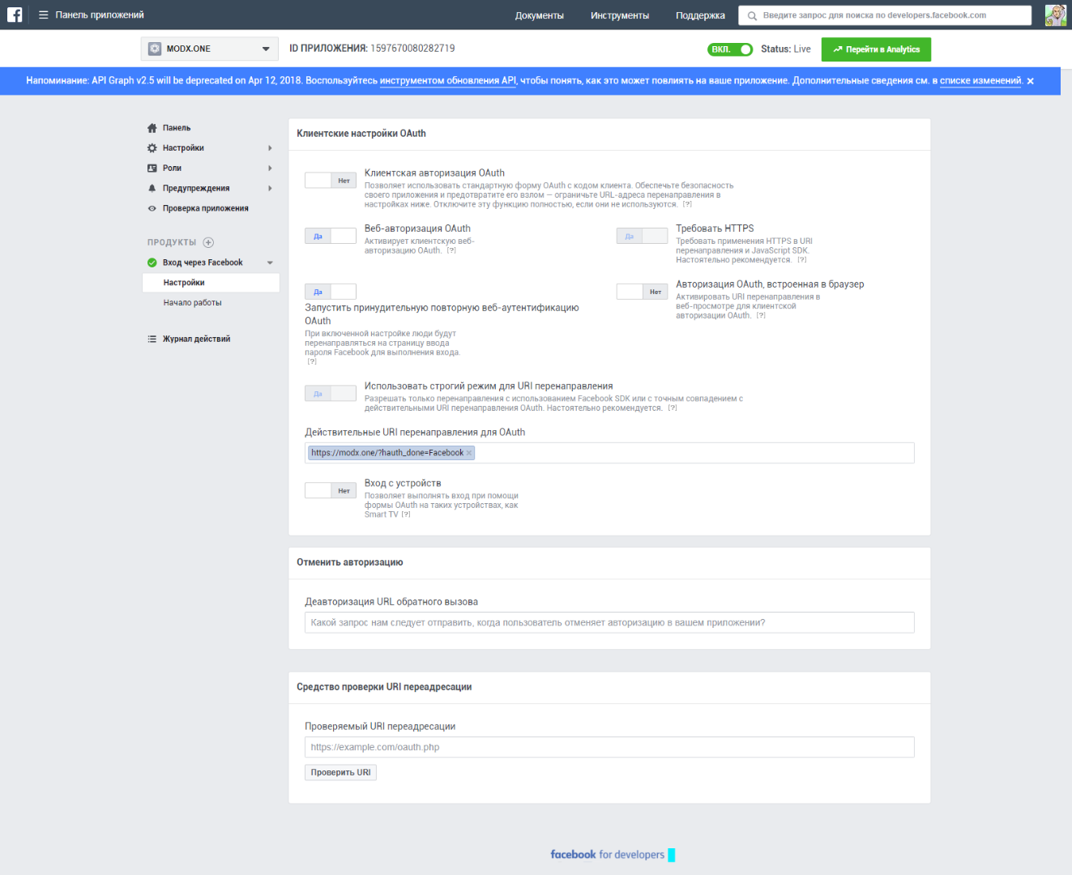Screen dimensions: 1072x875
Task: Open Документы in top navigation
Action: (539, 15)
